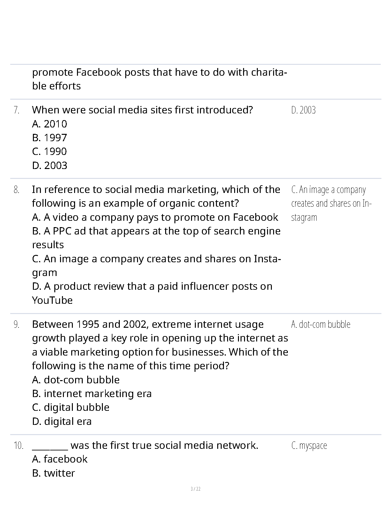The height and width of the screenshot is (506, 391).
Task: Click the answer 'D. 2003' in right column
Action: pyautogui.click(x=303, y=110)
